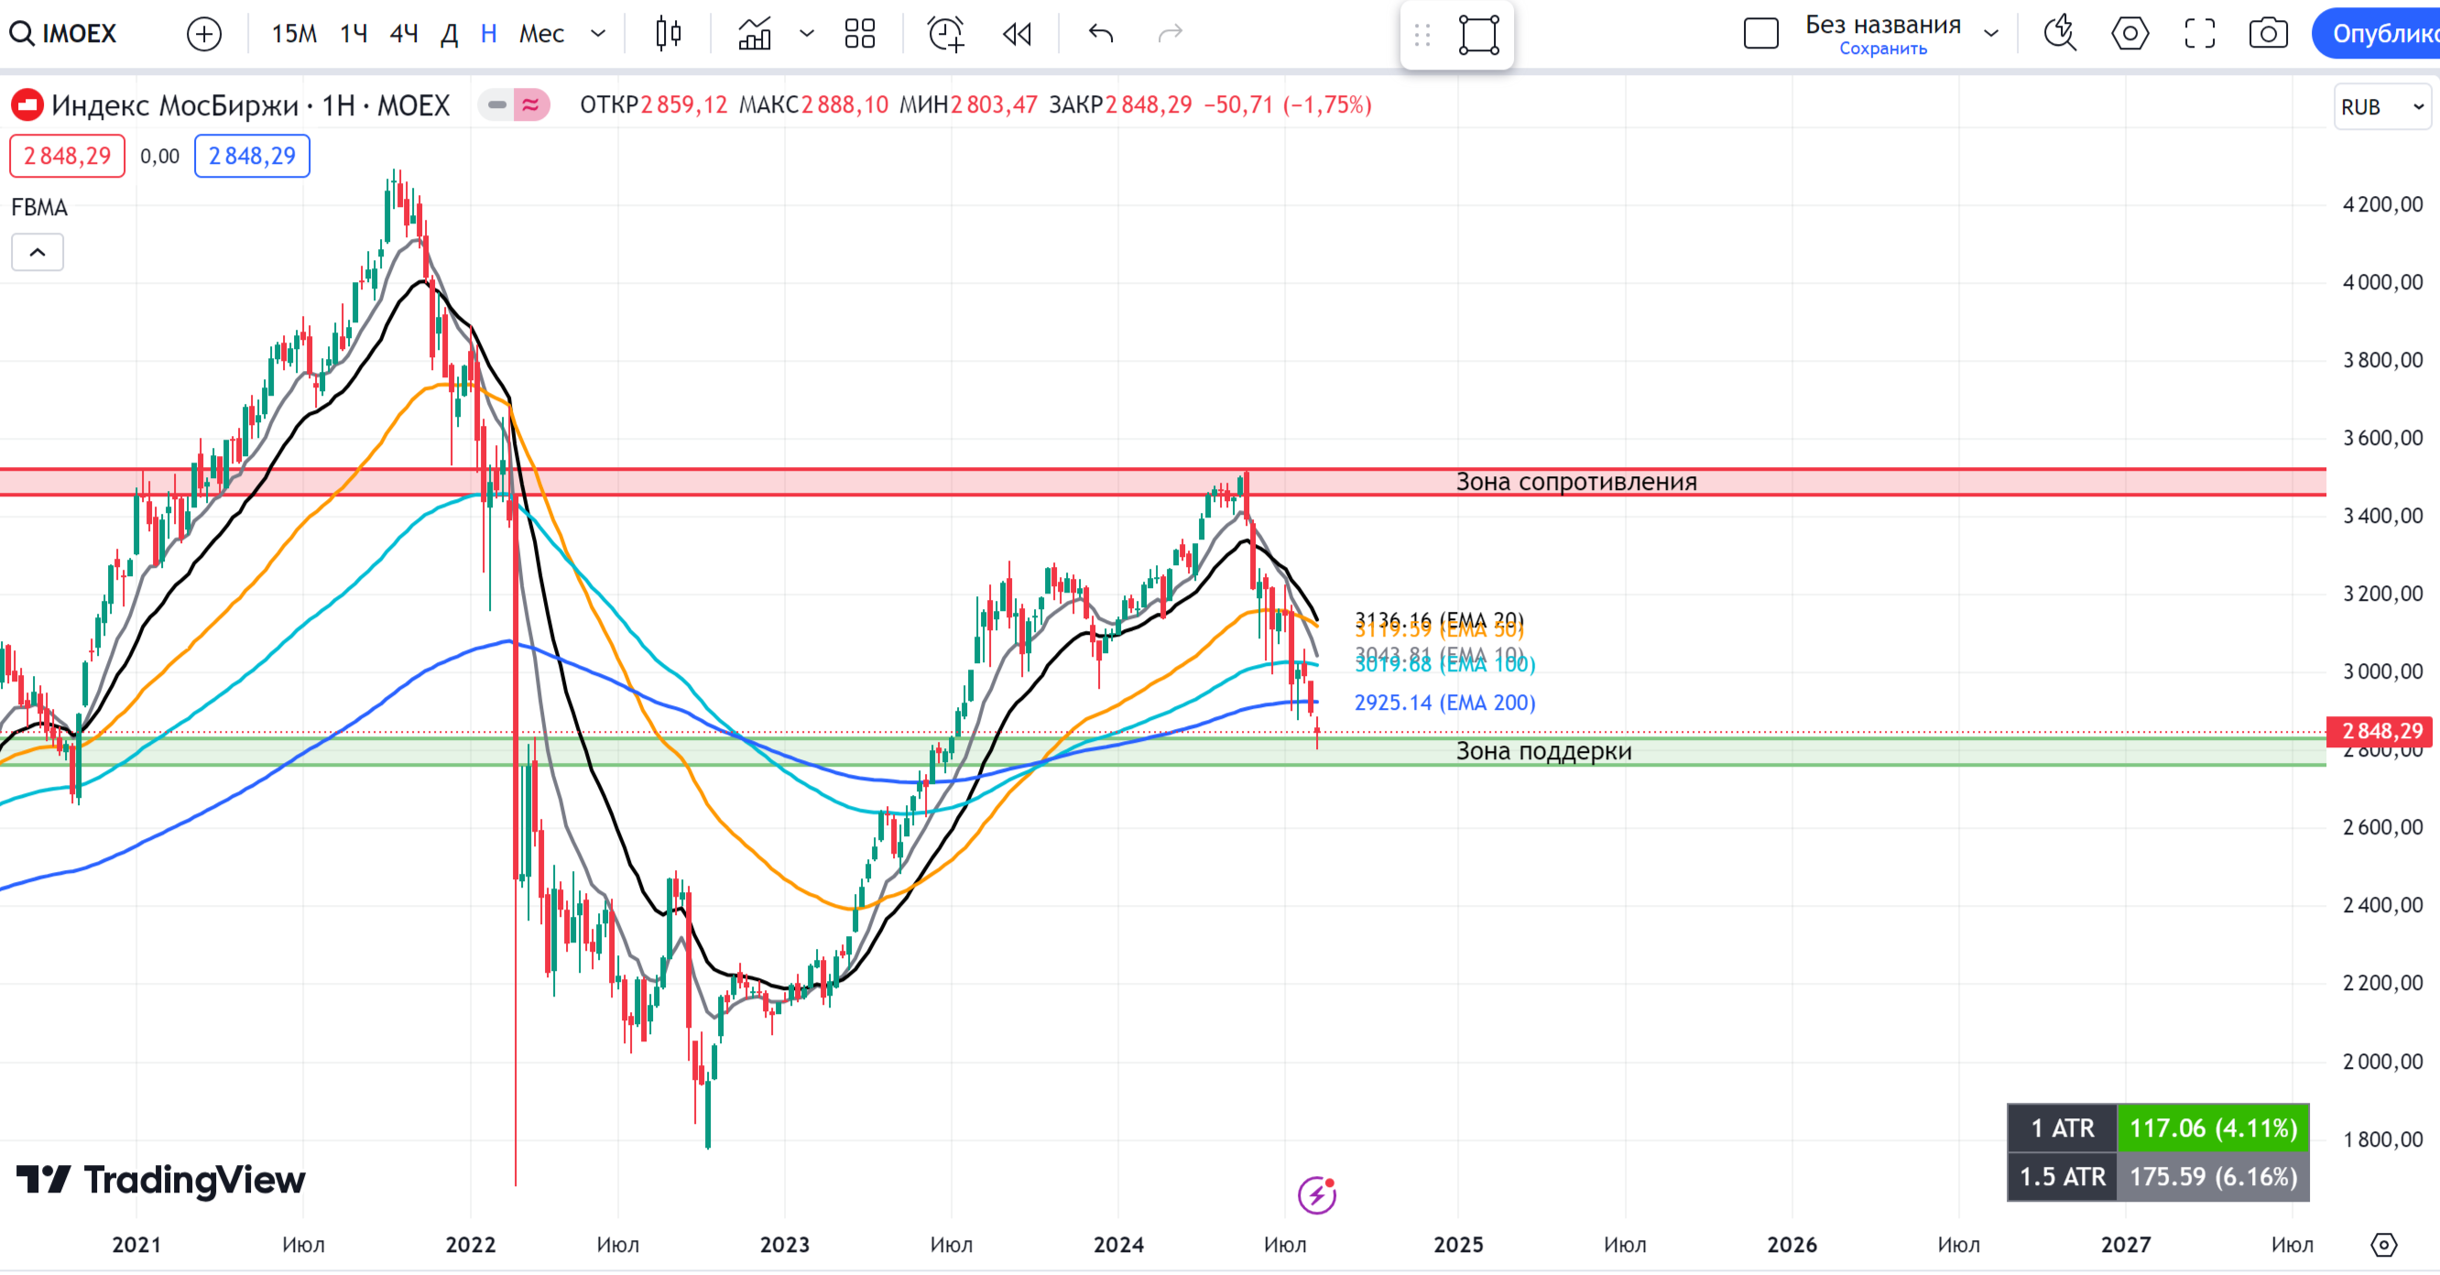Image resolution: width=2440 pixels, height=1275 pixels.
Task: Select the Мес monthly timeframe
Action: (x=541, y=34)
